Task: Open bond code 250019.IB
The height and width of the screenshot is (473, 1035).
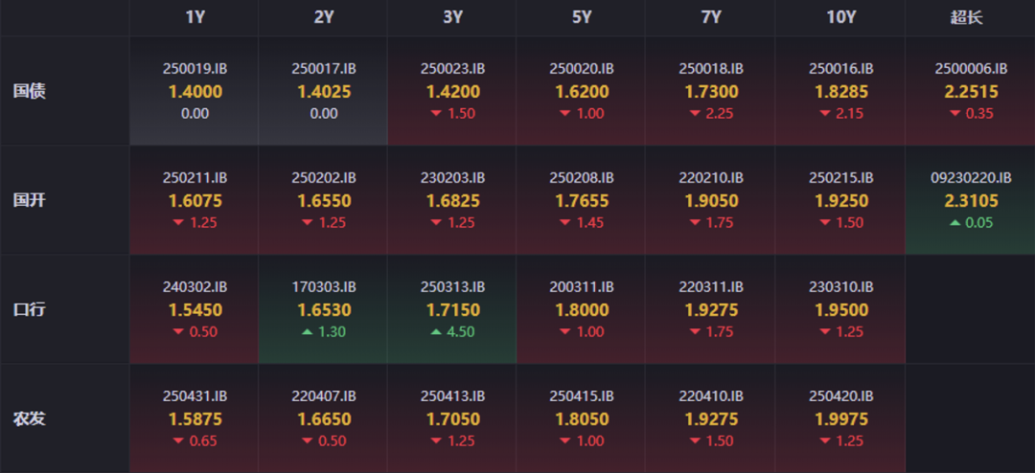Action: click(x=195, y=69)
